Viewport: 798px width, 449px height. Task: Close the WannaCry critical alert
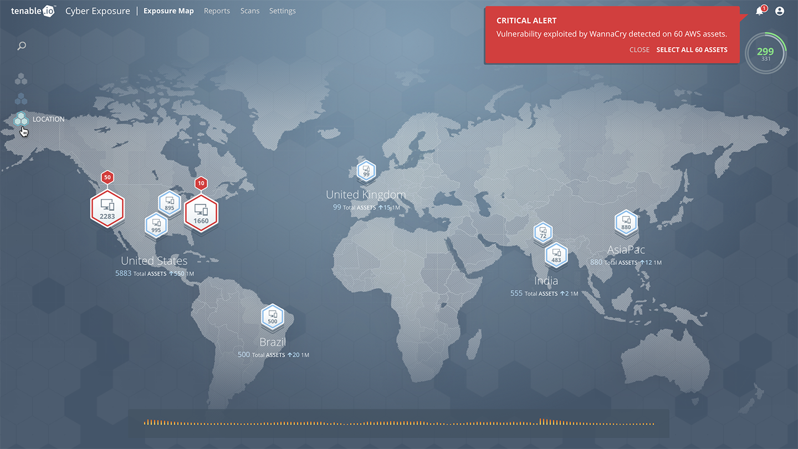(x=639, y=50)
